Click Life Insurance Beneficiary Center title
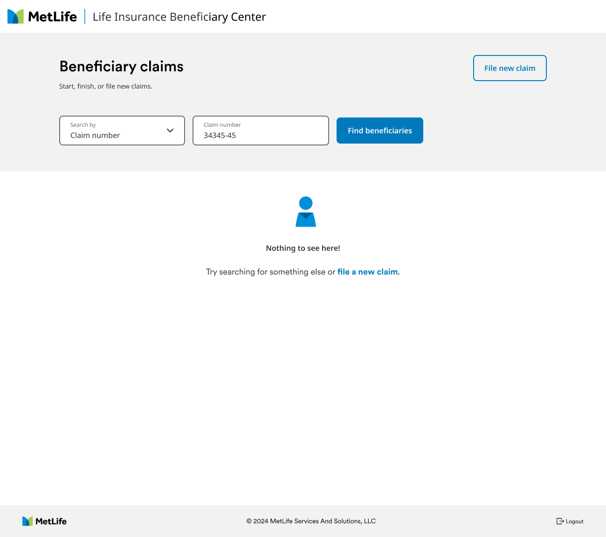 (179, 17)
